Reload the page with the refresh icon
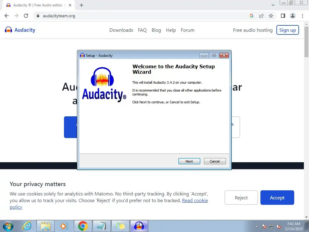This screenshot has width=309, height=232. (26, 16)
